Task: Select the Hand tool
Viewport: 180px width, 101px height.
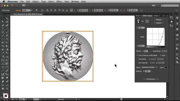Action: (x=3, y=89)
